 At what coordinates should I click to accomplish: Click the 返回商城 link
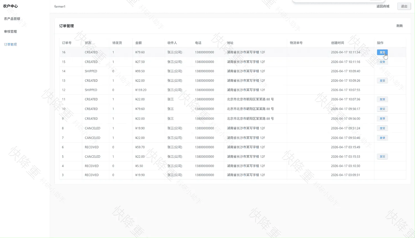[x=383, y=6]
